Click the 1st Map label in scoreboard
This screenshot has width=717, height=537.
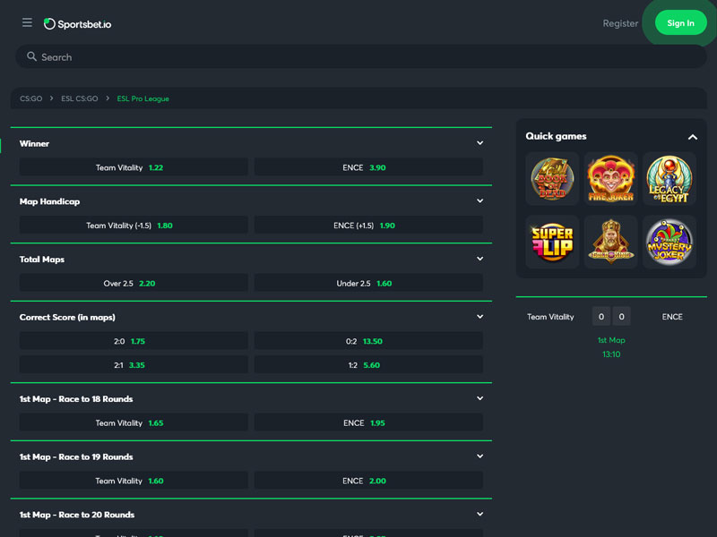click(611, 340)
